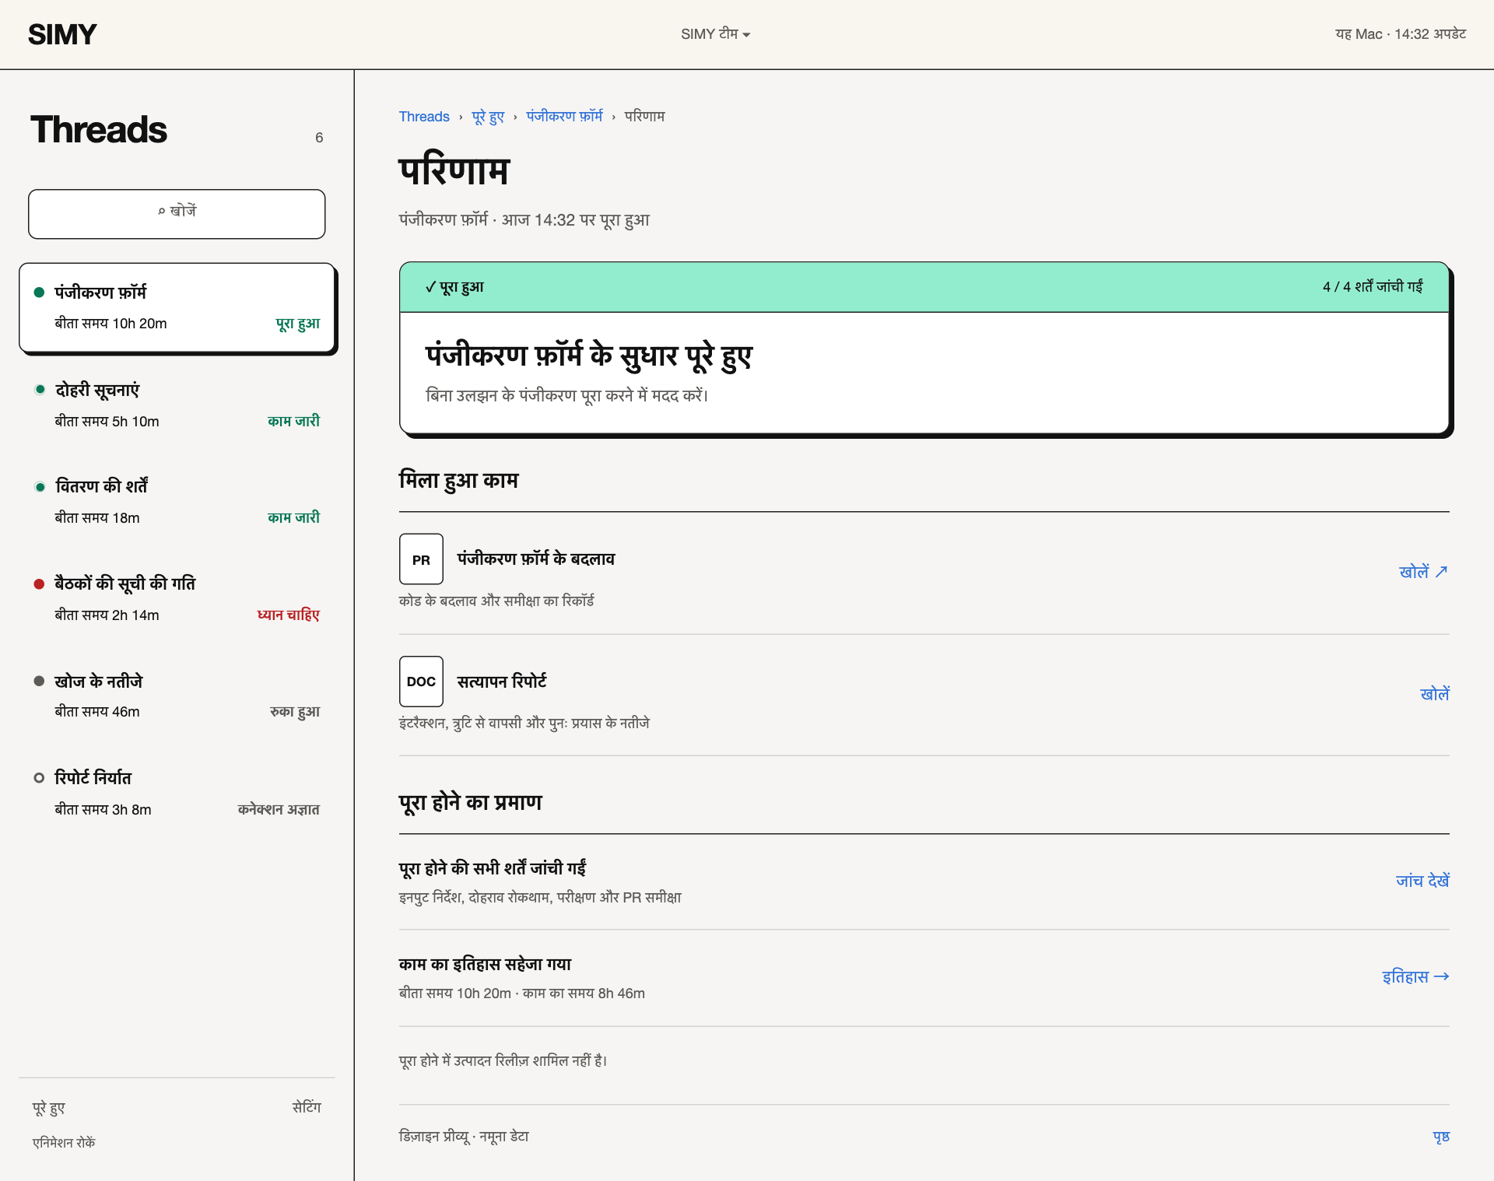Click the जांच देखें link

pos(1422,881)
